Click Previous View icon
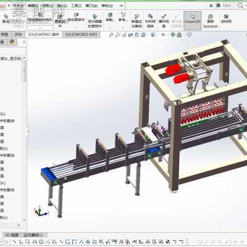Viewport: 247px width, 247px height. click(x=124, y=35)
